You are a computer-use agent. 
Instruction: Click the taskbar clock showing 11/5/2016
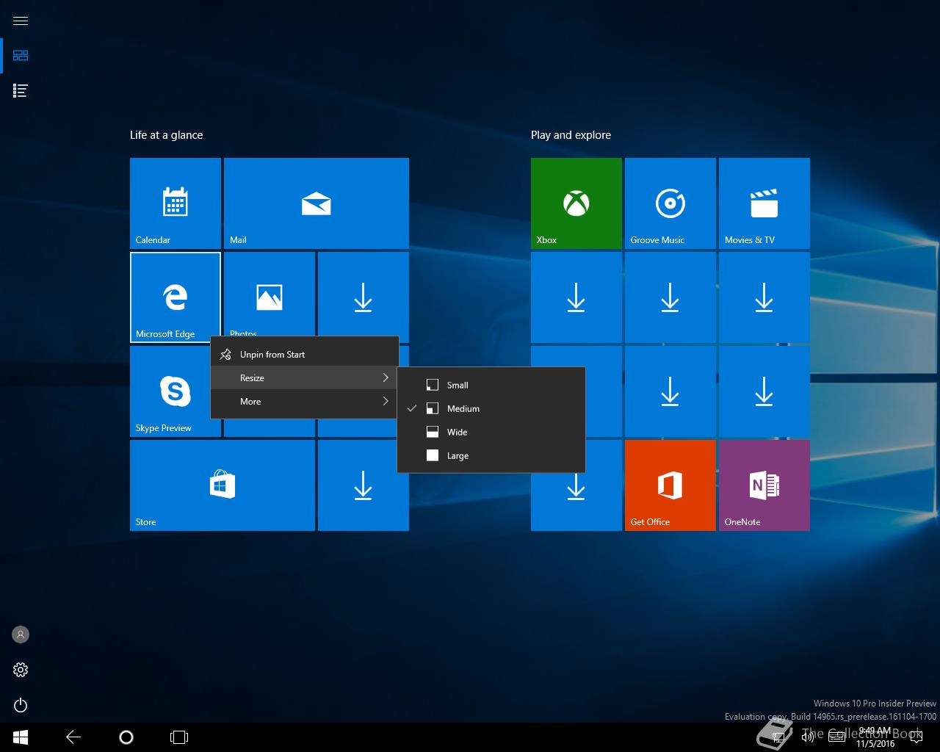875,737
